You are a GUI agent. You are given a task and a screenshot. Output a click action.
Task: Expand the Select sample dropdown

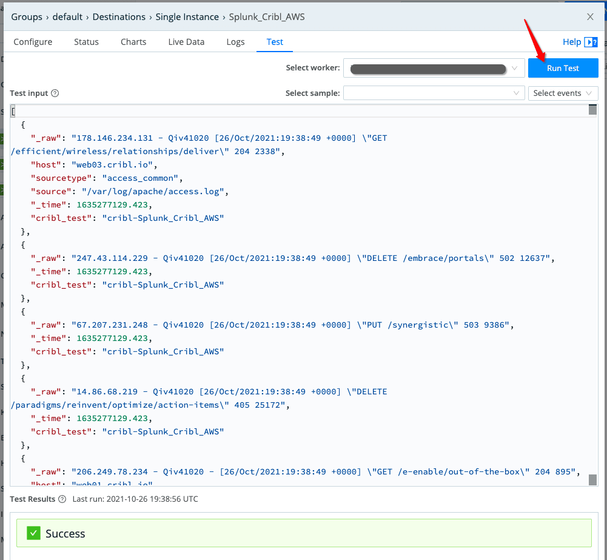point(434,93)
